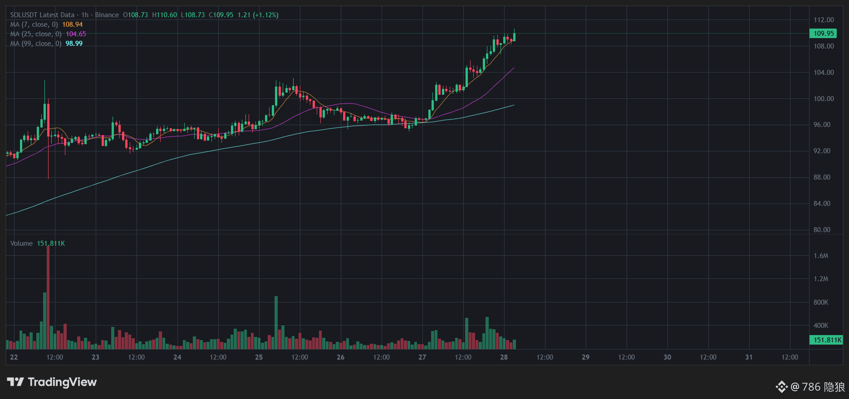Select the SOLUSDT Latest Data title
Image resolution: width=849 pixels, height=399 pixels.
pyautogui.click(x=42, y=15)
